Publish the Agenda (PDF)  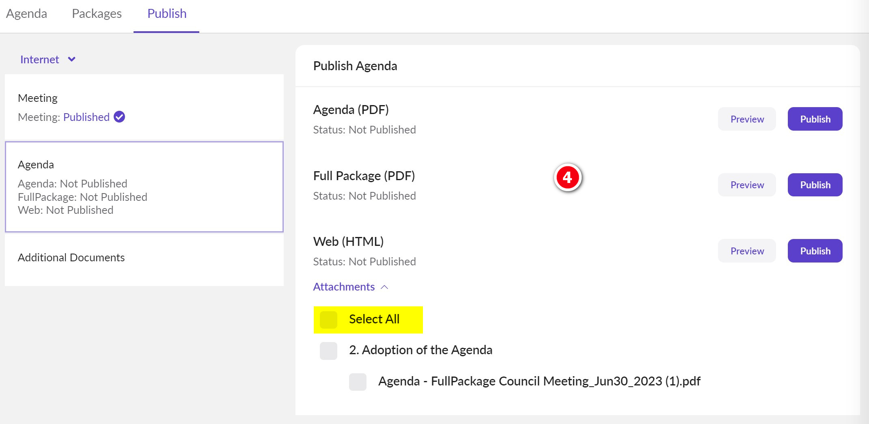(815, 119)
